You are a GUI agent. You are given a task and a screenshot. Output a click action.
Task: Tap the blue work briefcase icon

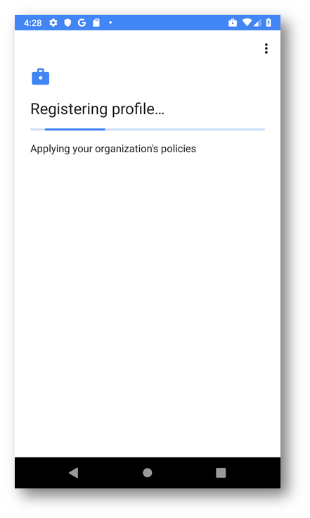point(41,77)
